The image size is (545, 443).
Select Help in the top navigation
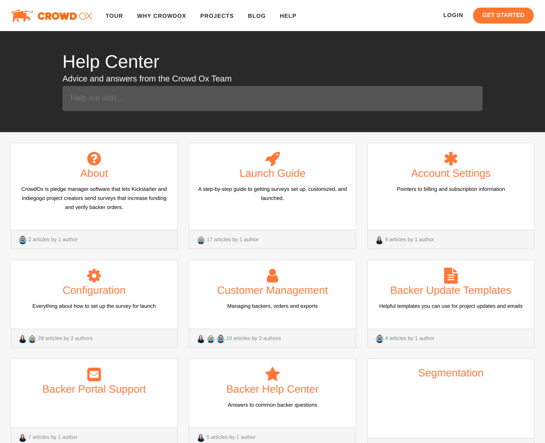point(288,16)
